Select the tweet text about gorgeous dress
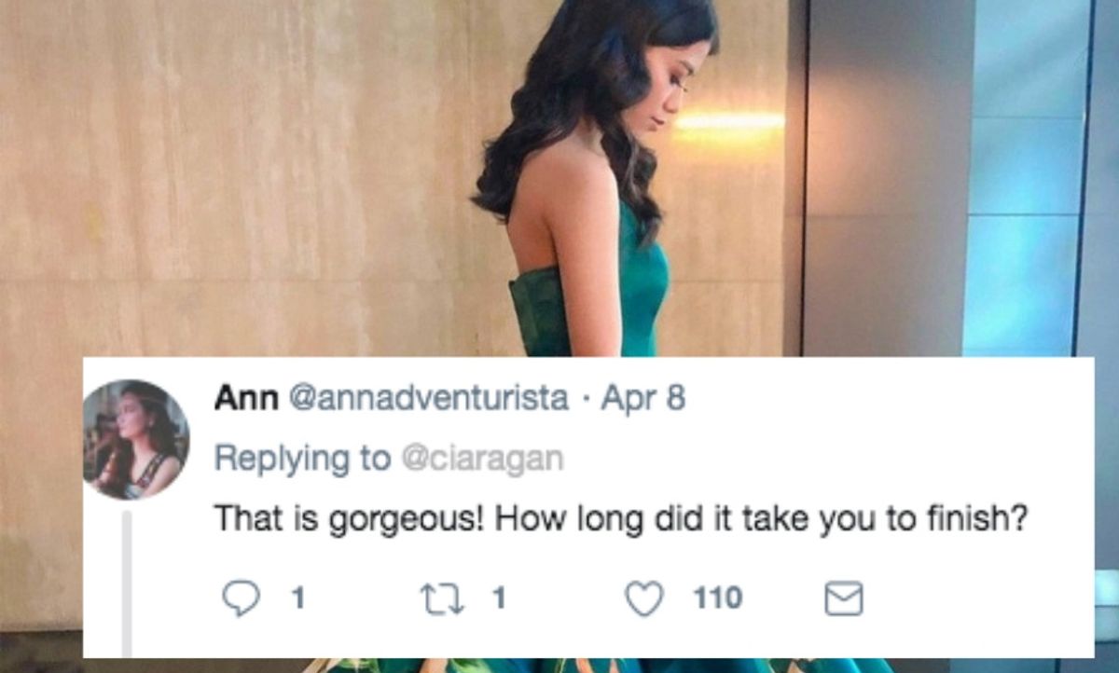1119x673 pixels. point(621,519)
